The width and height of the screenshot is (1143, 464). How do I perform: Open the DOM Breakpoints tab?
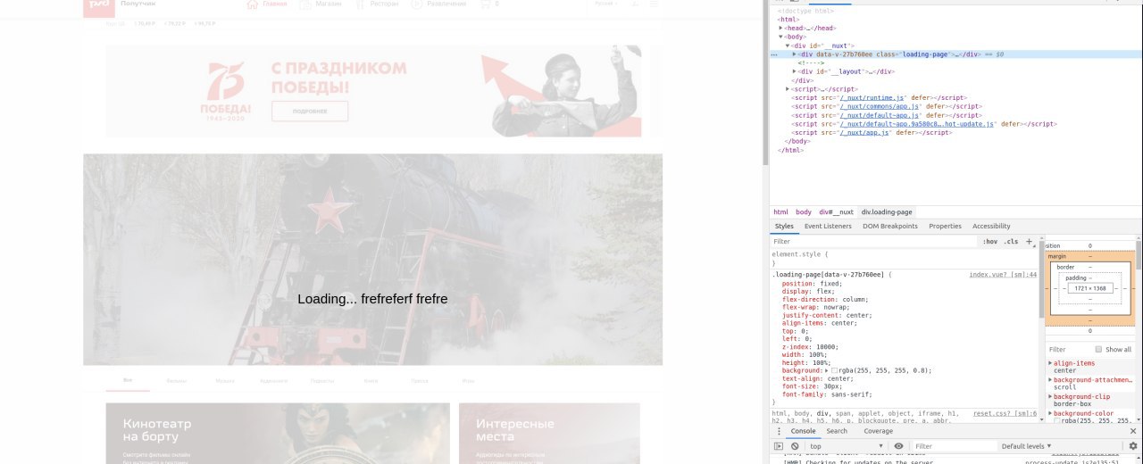[x=889, y=227]
